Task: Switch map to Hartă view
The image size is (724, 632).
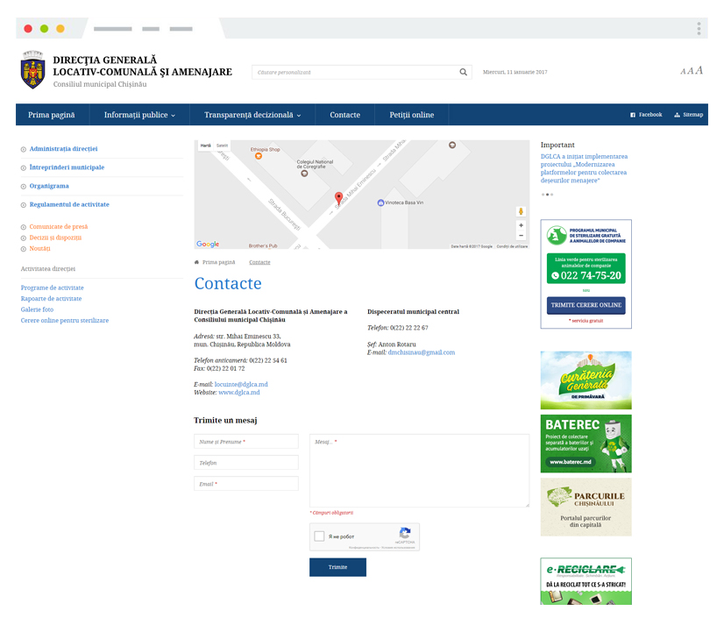Action: point(205,146)
